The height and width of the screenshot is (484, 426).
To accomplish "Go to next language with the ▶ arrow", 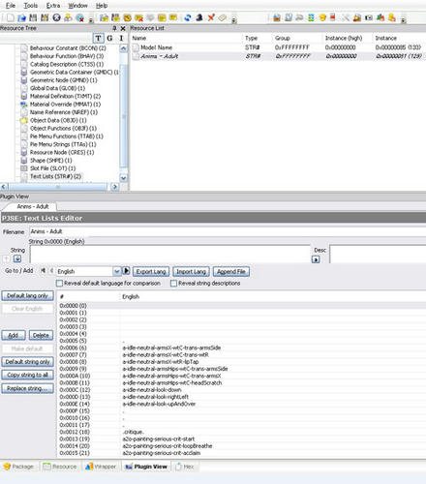I will coord(126,271).
